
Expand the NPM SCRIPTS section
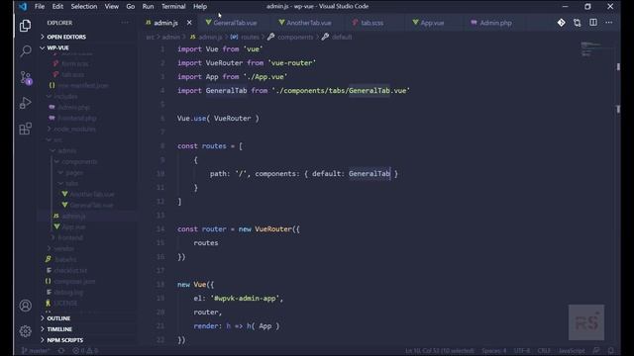[64, 340]
